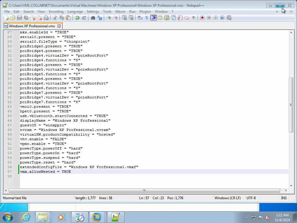Toggle show all characters pilcrow icon
The image size is (297, 223).
[x=146, y=18]
